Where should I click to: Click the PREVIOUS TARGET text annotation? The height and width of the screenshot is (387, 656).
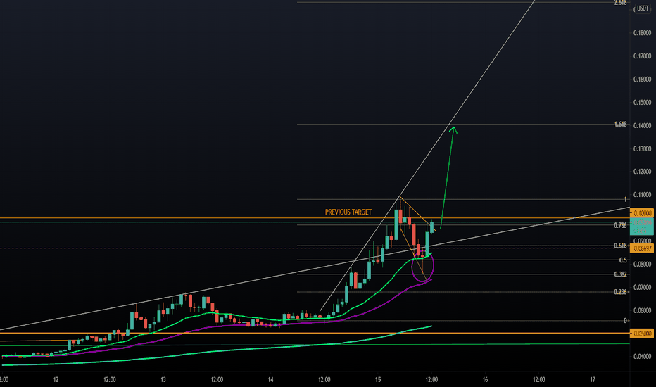pyautogui.click(x=348, y=212)
